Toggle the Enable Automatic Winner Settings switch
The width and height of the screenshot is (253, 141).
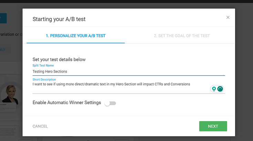tap(110, 103)
